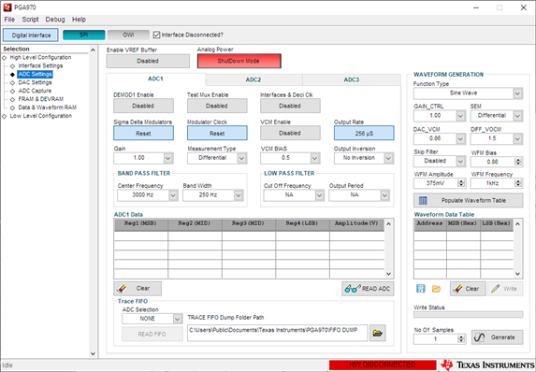Click the Generate sine wave button
The height and width of the screenshot is (372, 536).
pyautogui.click(x=497, y=337)
